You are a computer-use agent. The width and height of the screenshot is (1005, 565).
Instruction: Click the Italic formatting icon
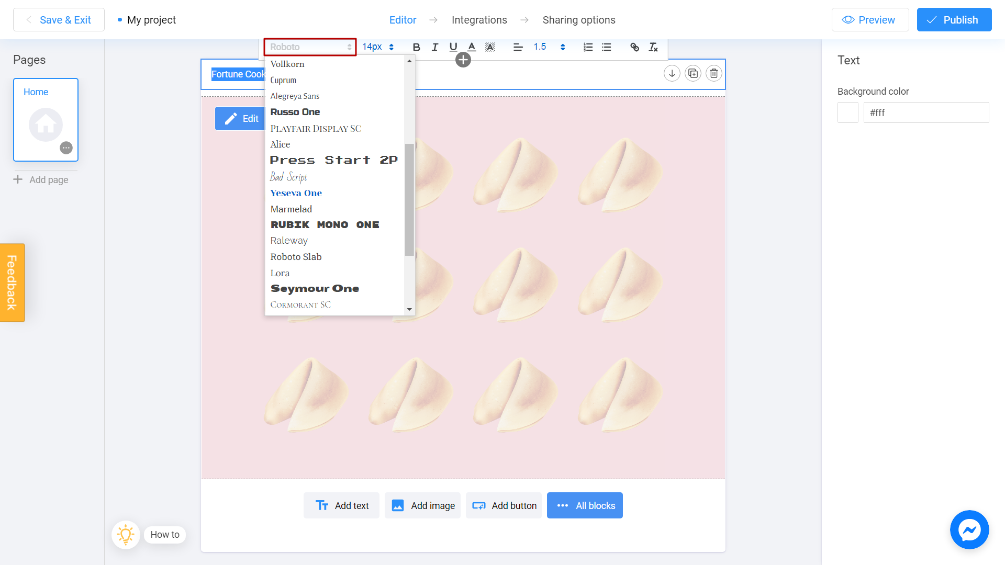click(x=434, y=47)
